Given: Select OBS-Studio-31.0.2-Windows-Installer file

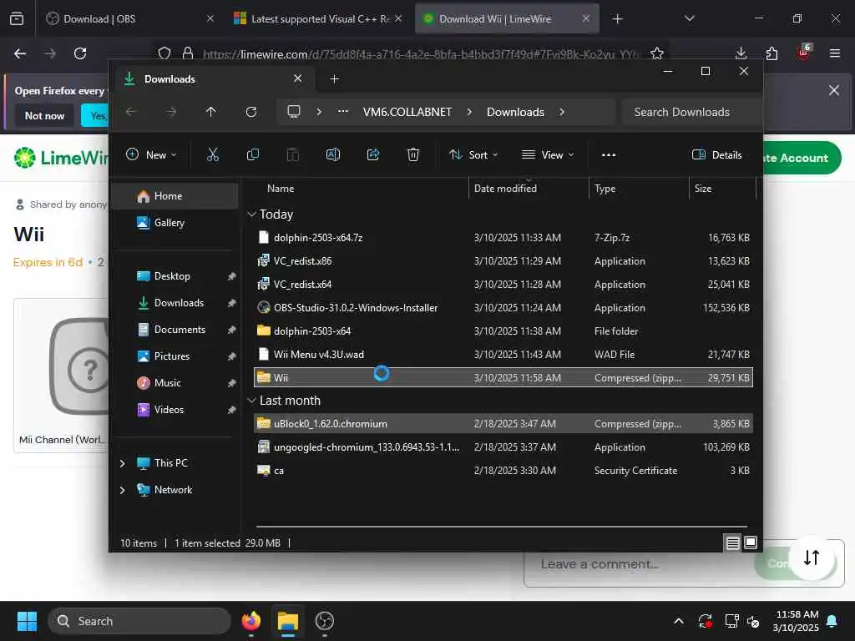Looking at the screenshot, I should (503, 307).
